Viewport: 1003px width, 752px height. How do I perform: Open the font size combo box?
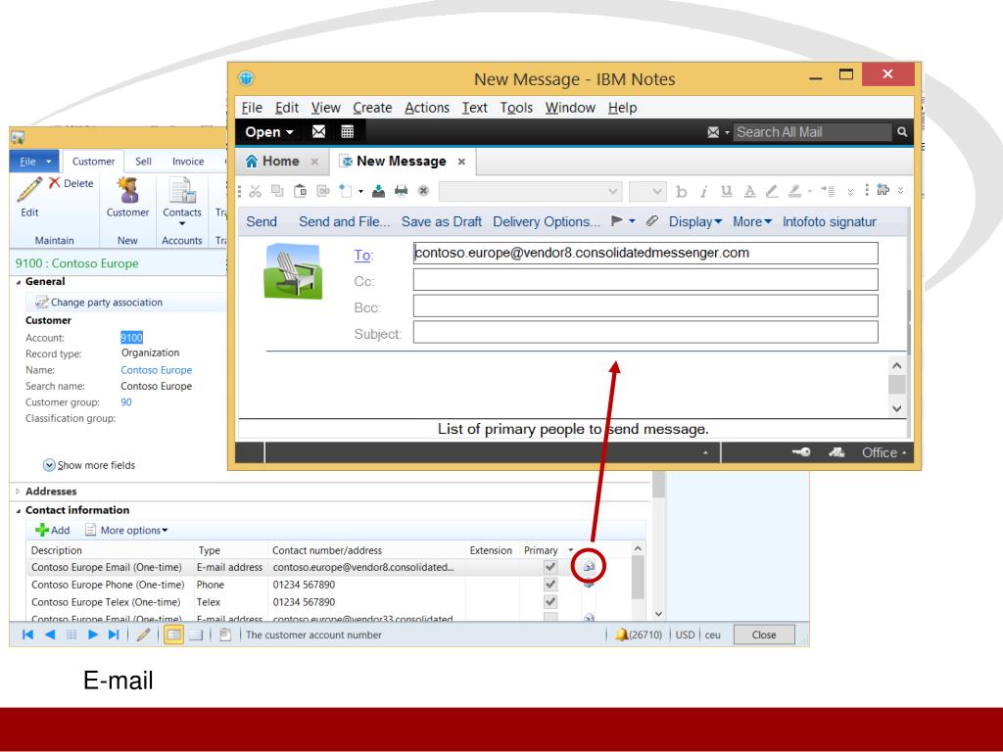(647, 191)
